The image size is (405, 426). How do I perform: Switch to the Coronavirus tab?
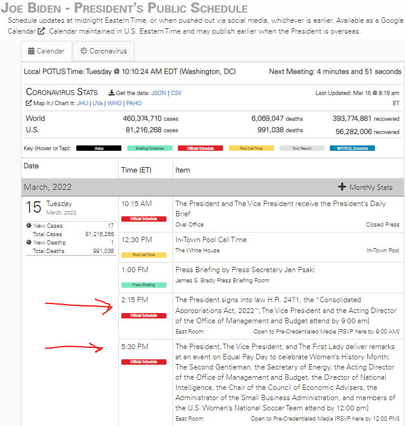pyautogui.click(x=103, y=51)
